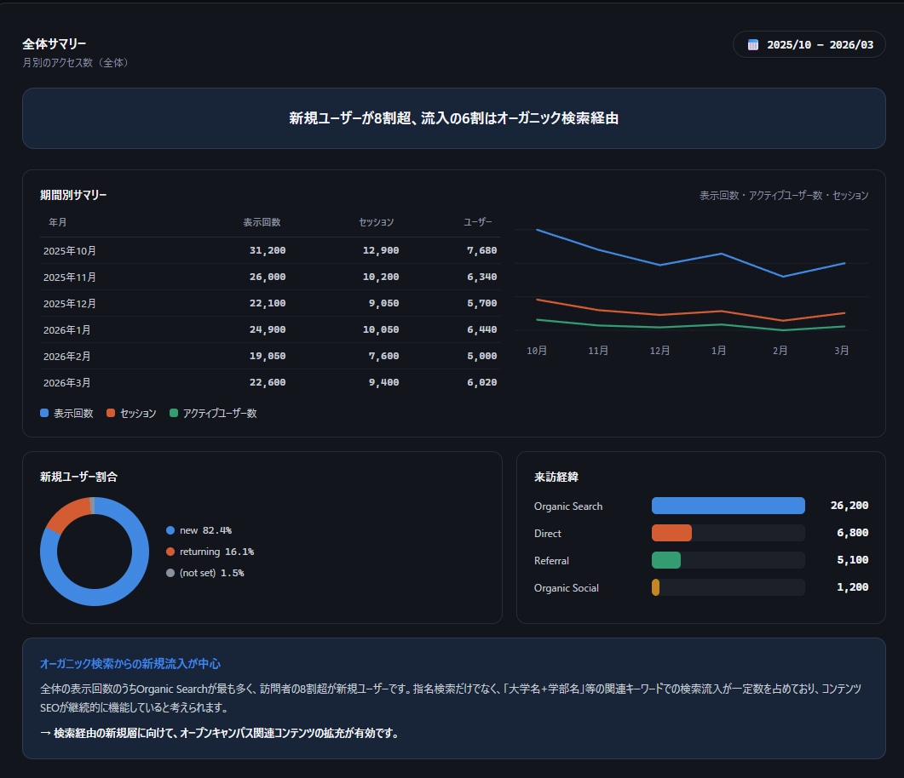Screen dimensions: 904x778
Task: Click the 表示回数 column header
Action: click(x=262, y=222)
